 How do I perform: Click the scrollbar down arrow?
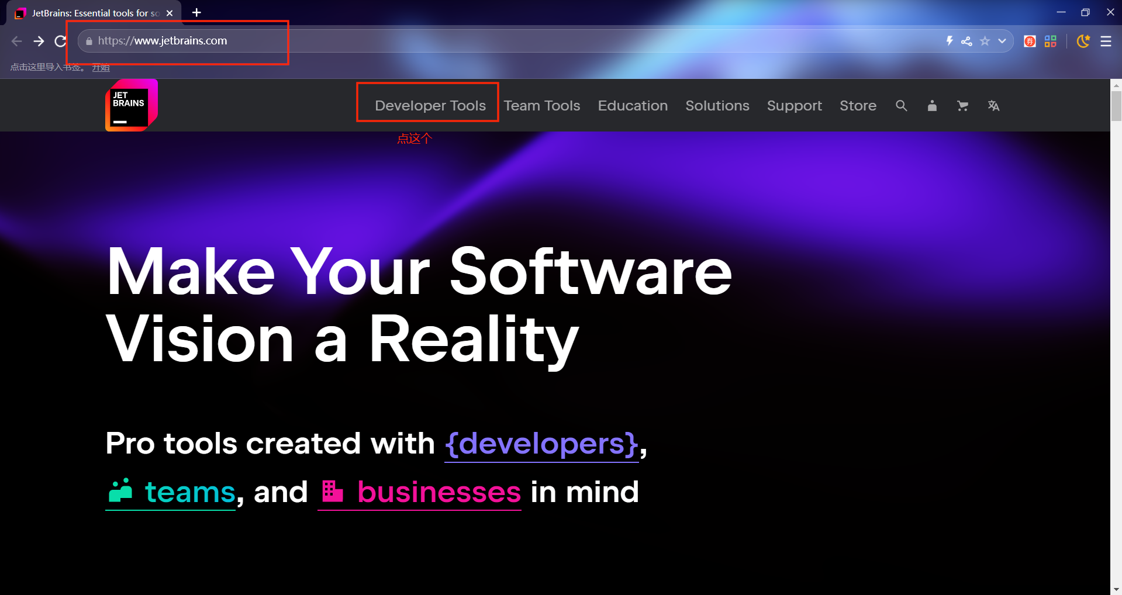[1116, 589]
